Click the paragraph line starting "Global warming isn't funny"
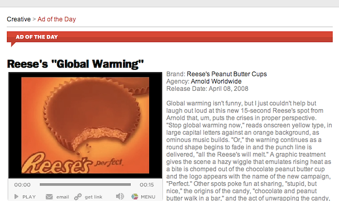339x201 pixels. (241, 103)
